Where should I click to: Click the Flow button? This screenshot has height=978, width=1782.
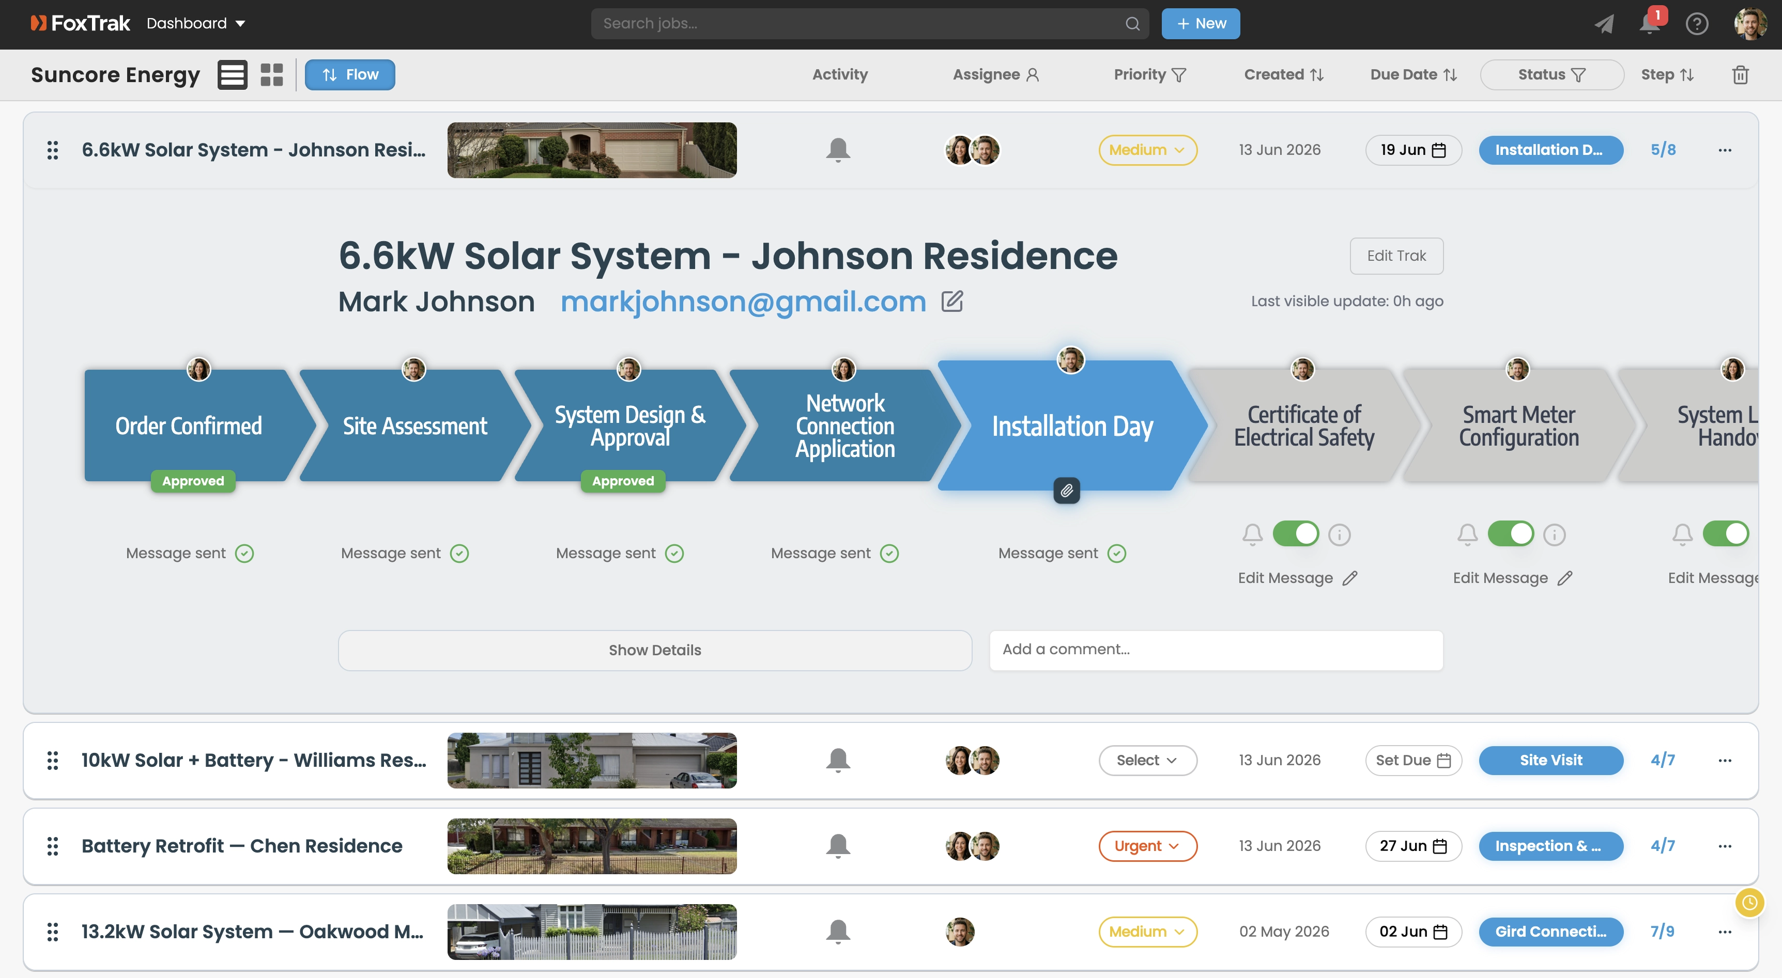tap(350, 75)
